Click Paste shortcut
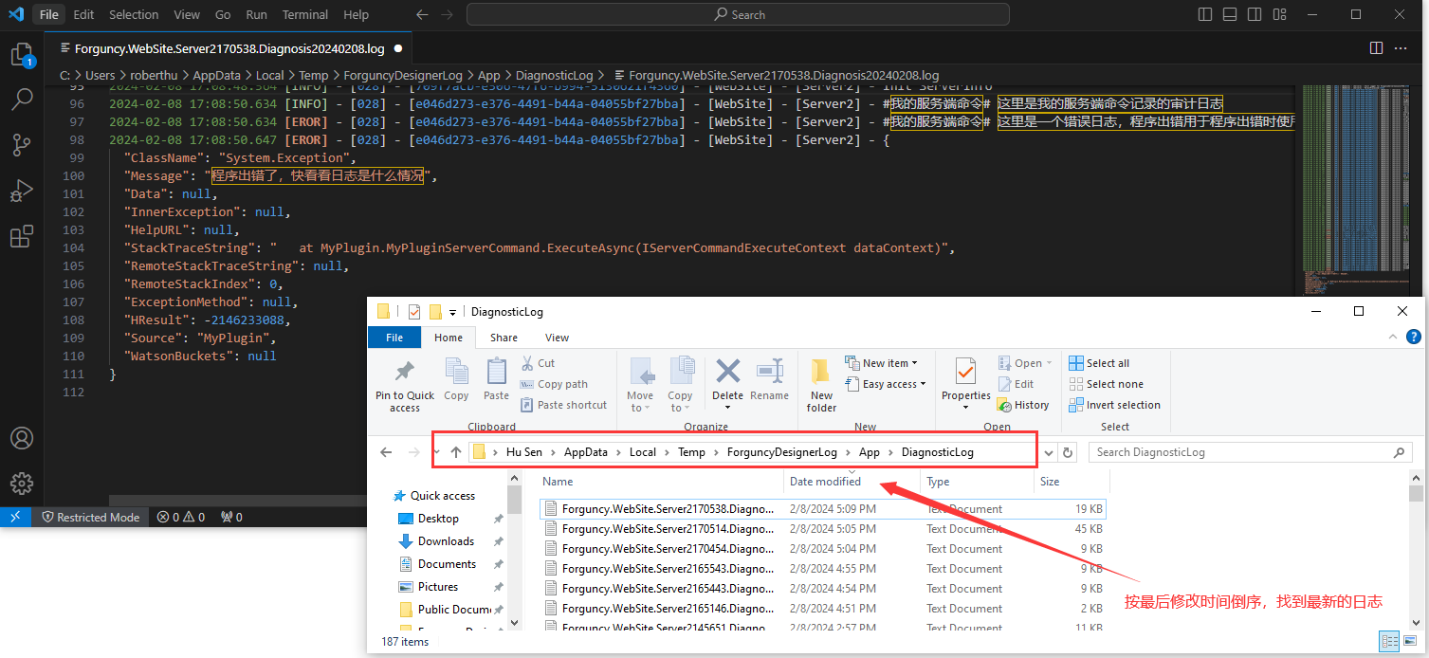This screenshot has height=658, width=1429. [564, 405]
